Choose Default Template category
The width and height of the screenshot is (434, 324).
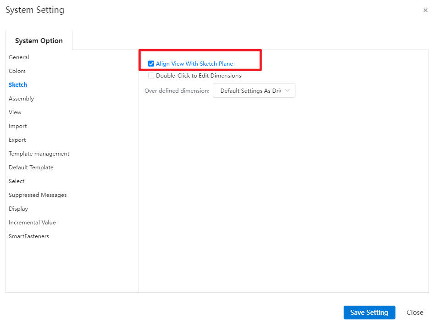(31, 168)
